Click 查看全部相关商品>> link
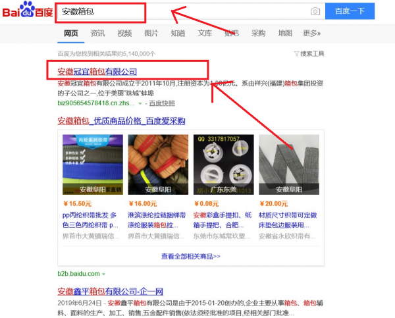The image size is (395, 318). [x=191, y=256]
